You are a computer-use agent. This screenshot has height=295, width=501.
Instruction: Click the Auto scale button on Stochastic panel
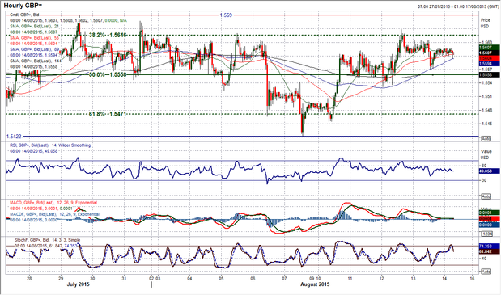[486, 272]
